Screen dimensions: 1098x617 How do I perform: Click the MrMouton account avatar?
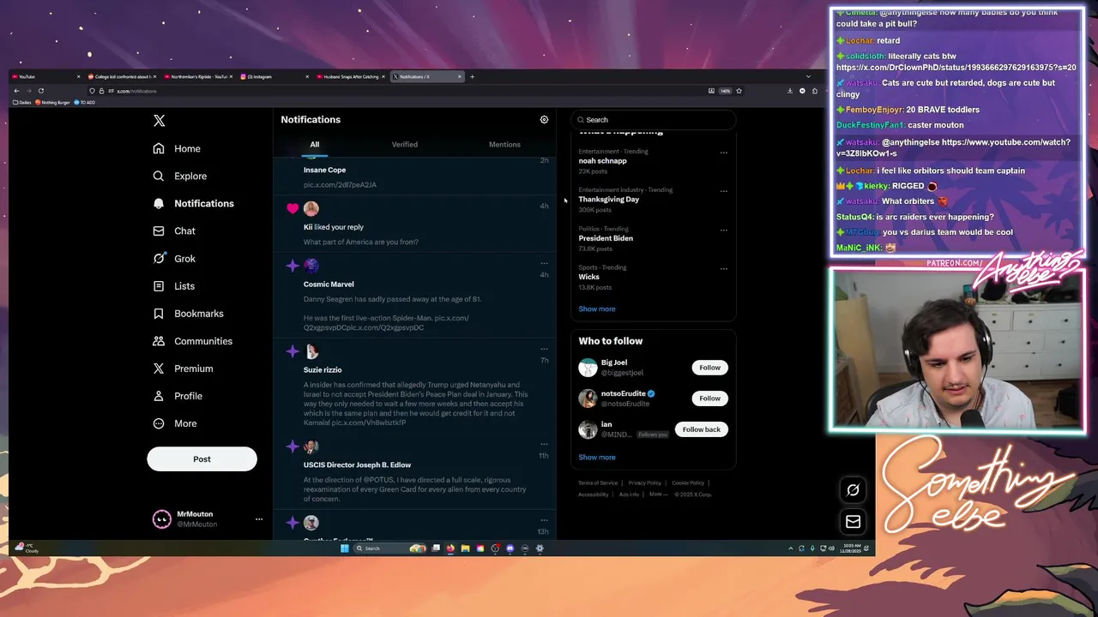(161, 519)
